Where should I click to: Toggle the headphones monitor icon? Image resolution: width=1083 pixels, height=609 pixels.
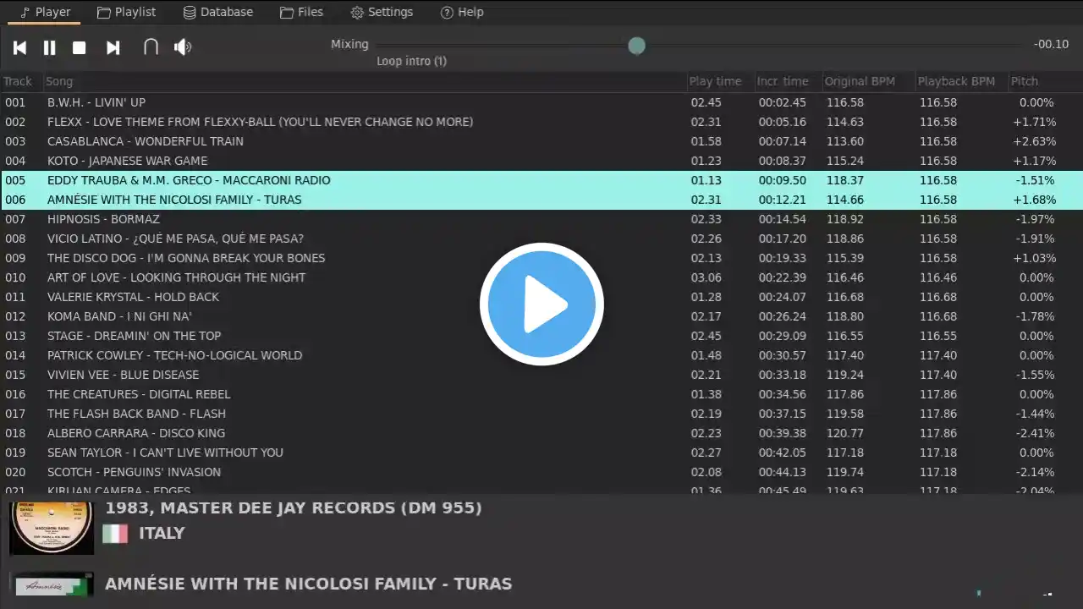151,47
